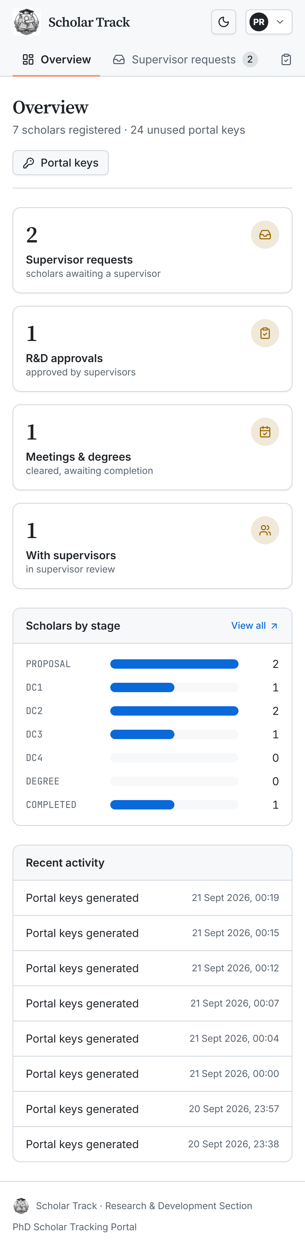The height and width of the screenshot is (1249, 305).
Task: Follow the View all link
Action: point(255,626)
